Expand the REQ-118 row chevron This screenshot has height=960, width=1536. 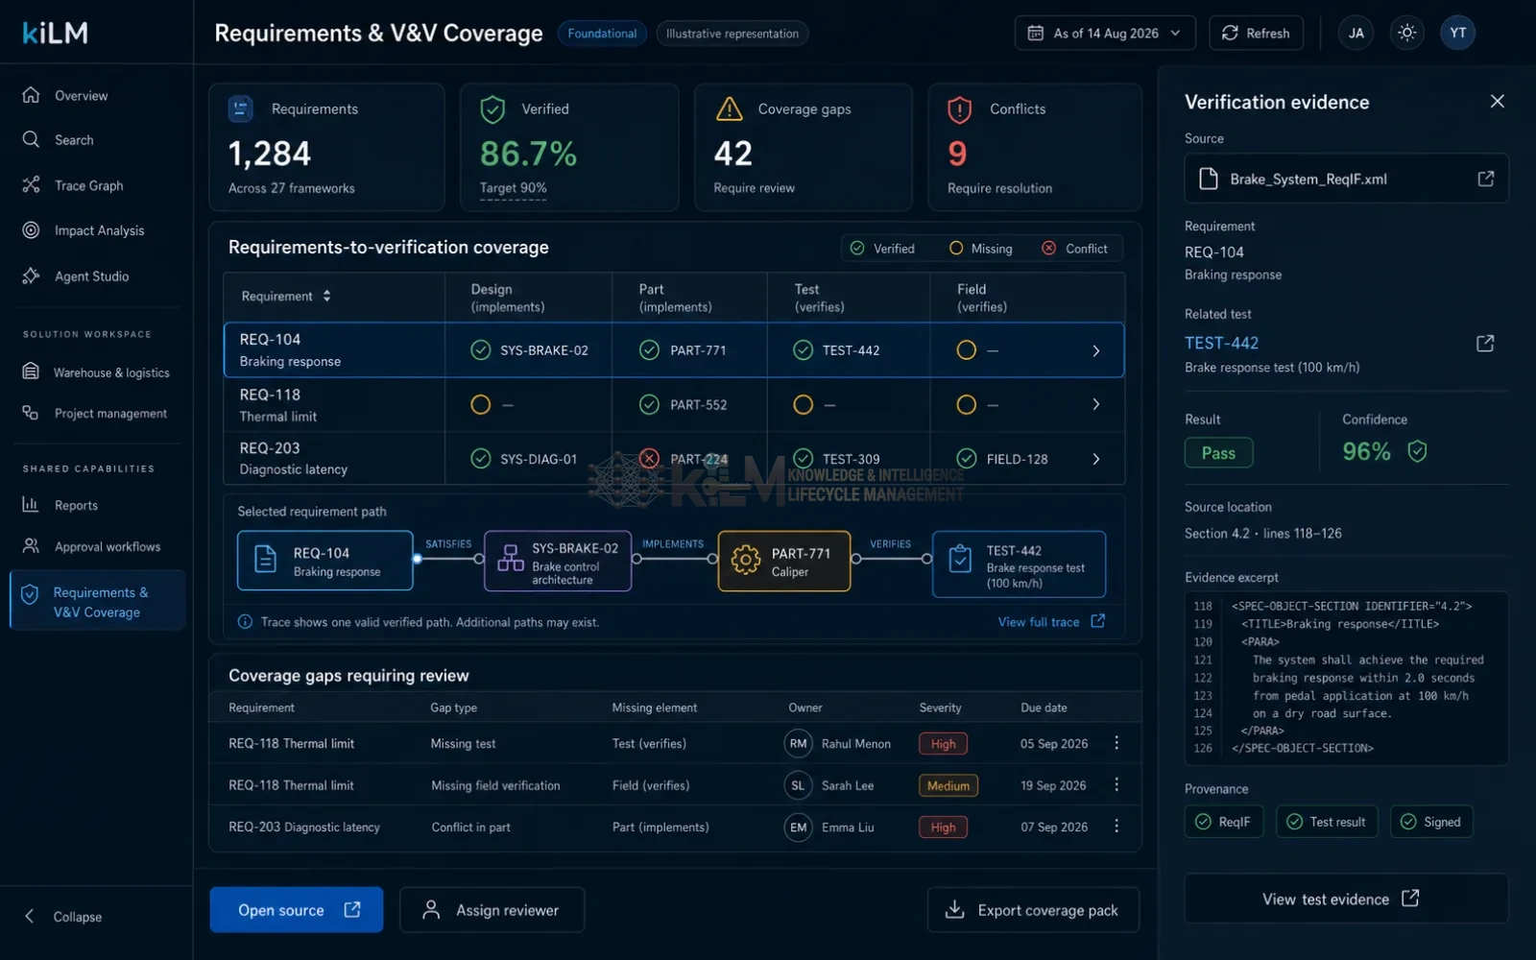pyautogui.click(x=1096, y=404)
